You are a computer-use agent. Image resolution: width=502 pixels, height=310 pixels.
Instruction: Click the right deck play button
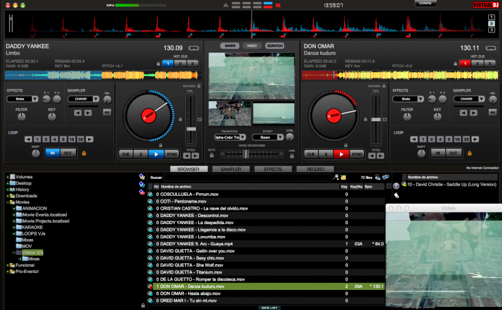(x=341, y=154)
